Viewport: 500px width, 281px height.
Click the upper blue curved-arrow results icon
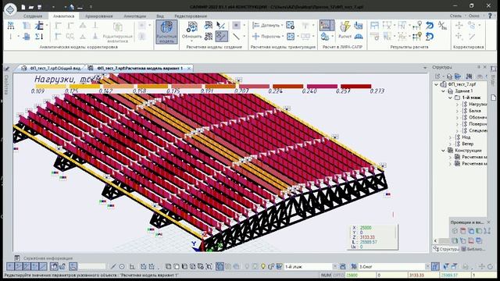click(x=430, y=26)
